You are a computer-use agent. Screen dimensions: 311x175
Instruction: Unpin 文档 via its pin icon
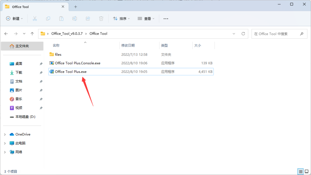click(x=41, y=82)
